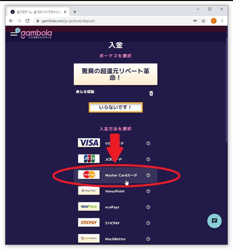
Task: Open the live chat bubble icon
Action: coord(214,221)
